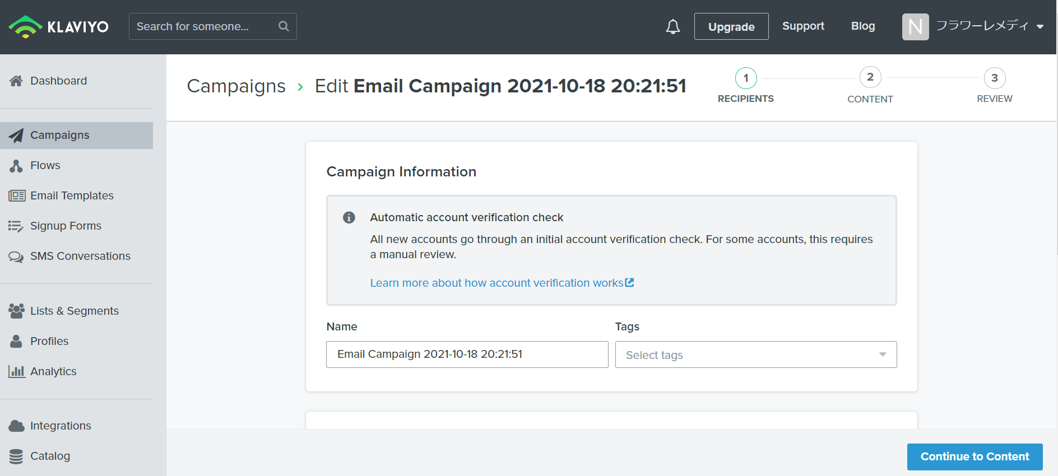Screen dimensions: 1058x476
Task: Click the Campaigns paper plane icon
Action: [x=16, y=136]
